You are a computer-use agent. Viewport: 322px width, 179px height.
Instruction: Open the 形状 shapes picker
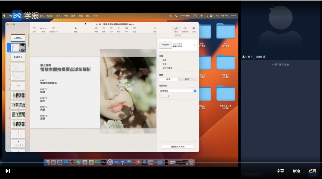coord(119,28)
